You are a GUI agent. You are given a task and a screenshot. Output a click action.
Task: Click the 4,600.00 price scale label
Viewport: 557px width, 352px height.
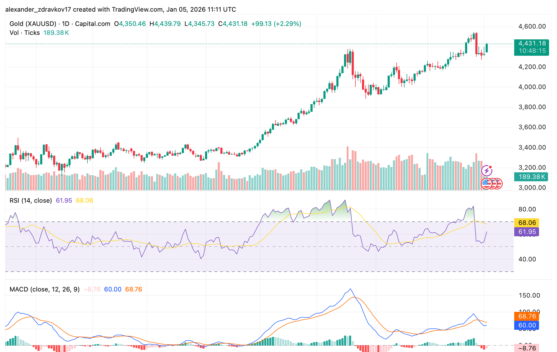(532, 26)
